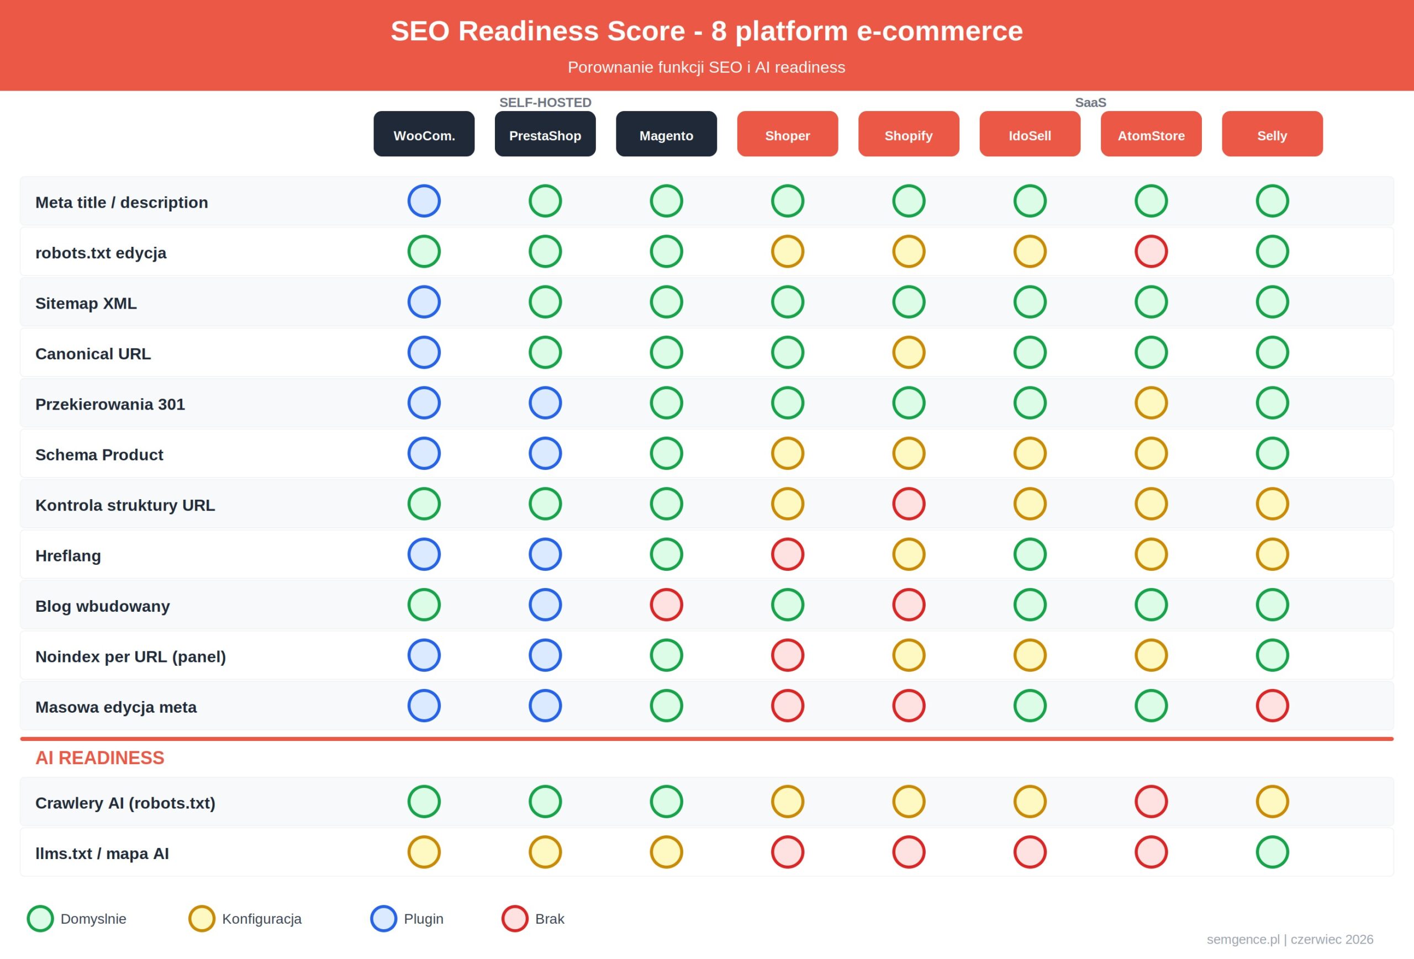This screenshot has width=1414, height=959.
Task: Click the red Selly circle for Masowa edycja meta
Action: coord(1271,706)
